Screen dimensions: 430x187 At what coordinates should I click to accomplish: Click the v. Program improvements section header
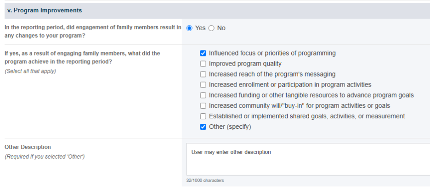[217, 11]
